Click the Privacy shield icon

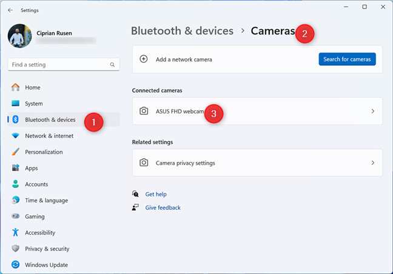pyautogui.click(x=16, y=249)
